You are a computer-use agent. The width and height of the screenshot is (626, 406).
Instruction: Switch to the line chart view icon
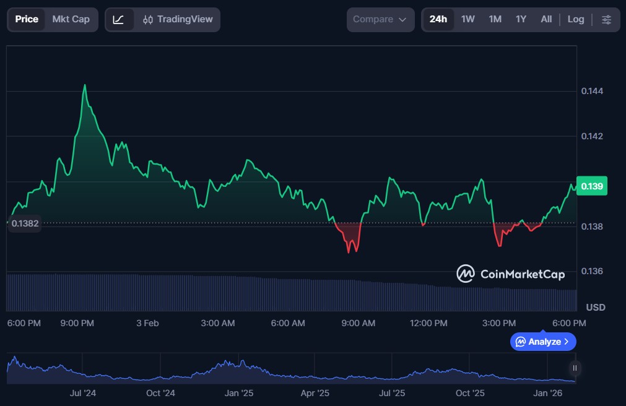118,20
